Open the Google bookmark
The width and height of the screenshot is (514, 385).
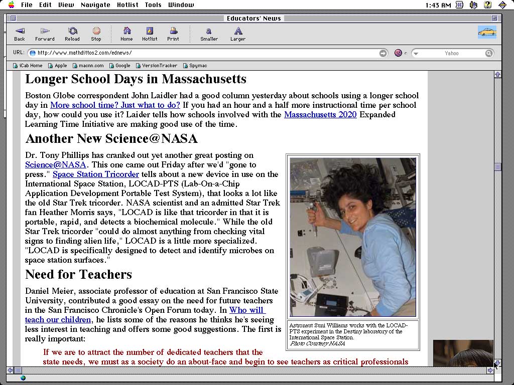click(x=119, y=66)
